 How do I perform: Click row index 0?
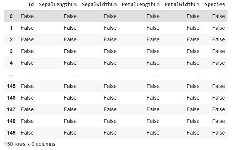click(x=11, y=16)
